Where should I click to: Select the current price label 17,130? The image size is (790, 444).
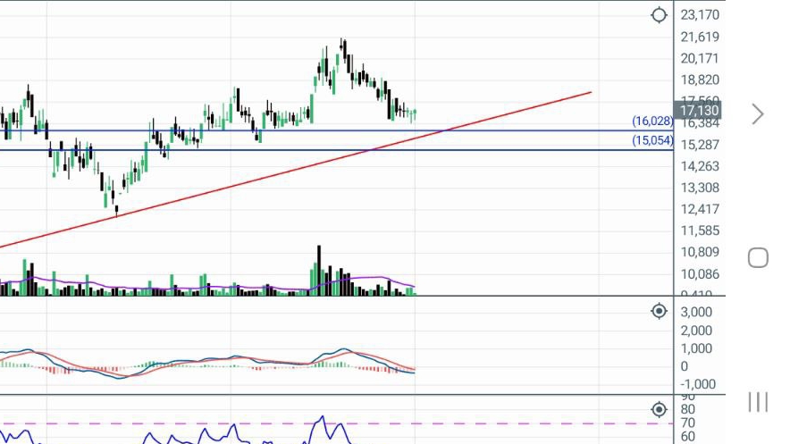(x=699, y=110)
